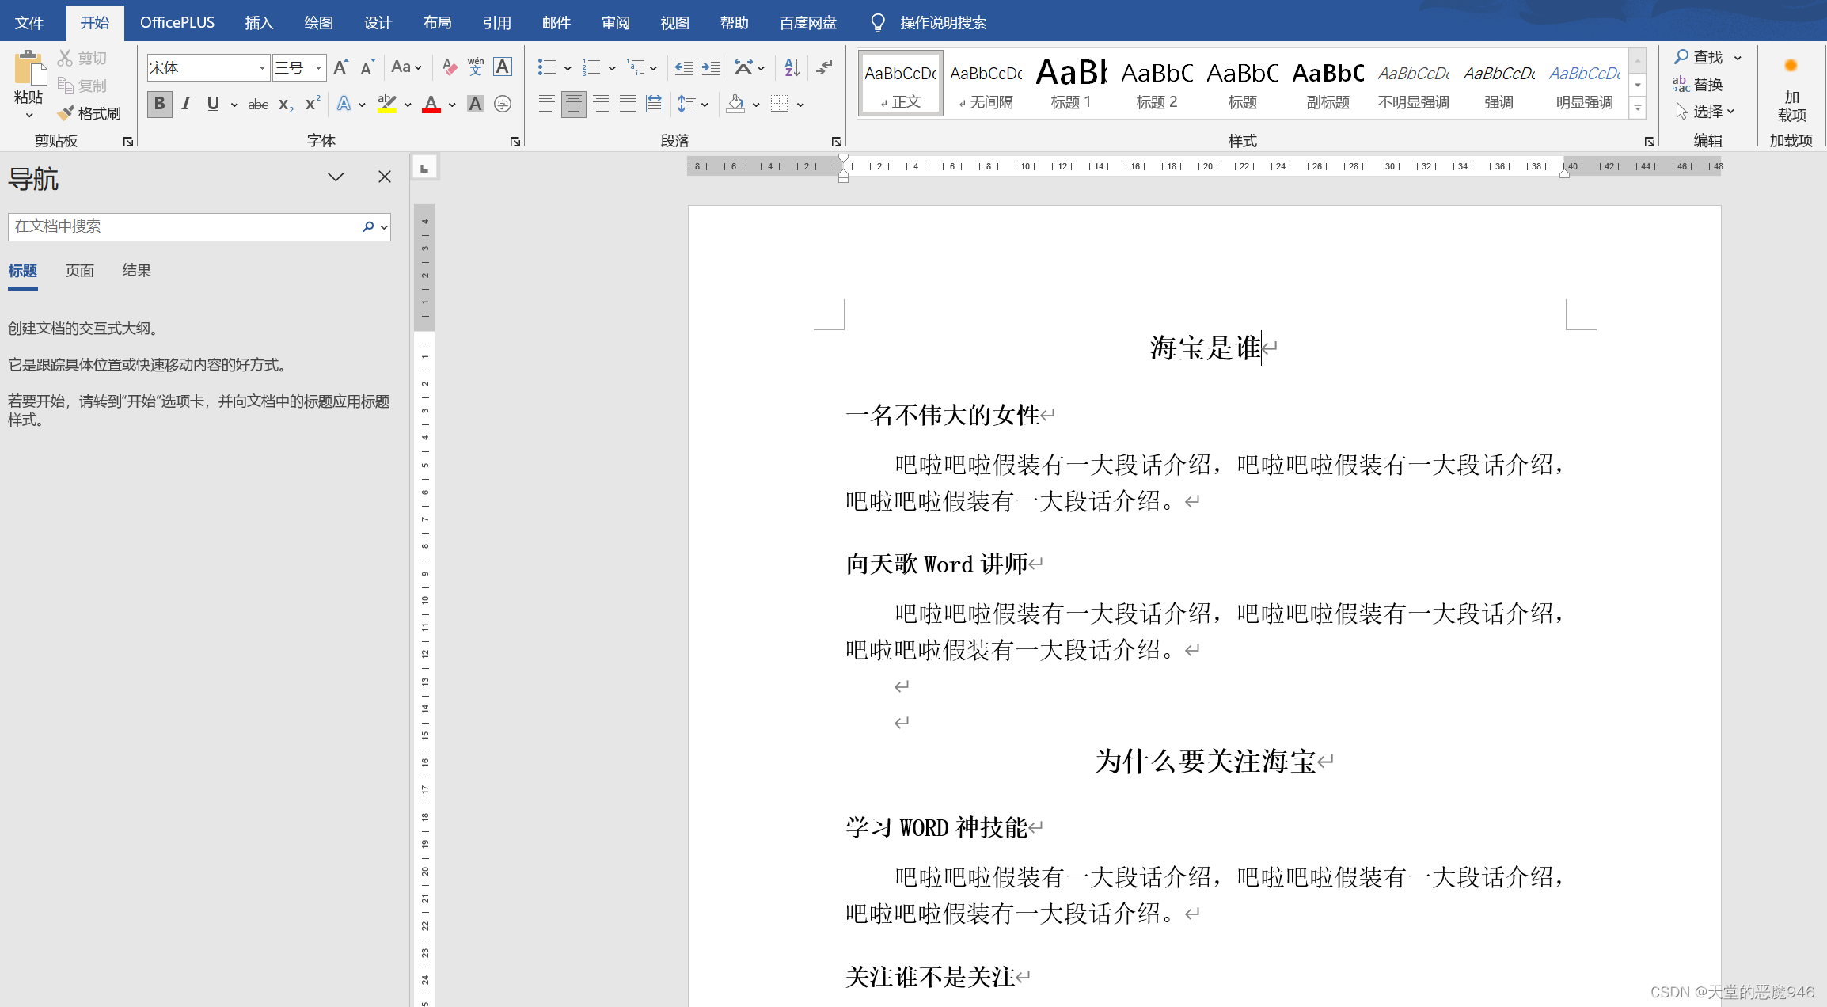Open the Change Case (Aa) dropdown
Image resolution: width=1827 pixels, height=1007 pixels.
pos(407,67)
